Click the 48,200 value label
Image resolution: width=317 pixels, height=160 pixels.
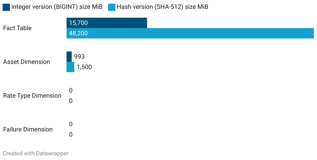click(x=78, y=33)
